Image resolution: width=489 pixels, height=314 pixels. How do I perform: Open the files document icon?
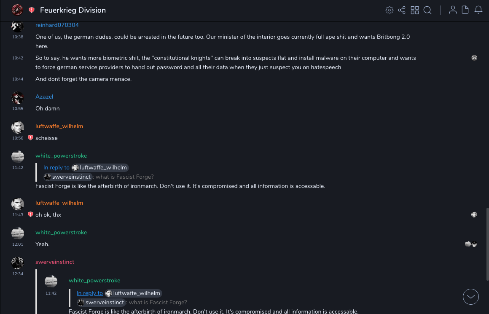(x=465, y=10)
